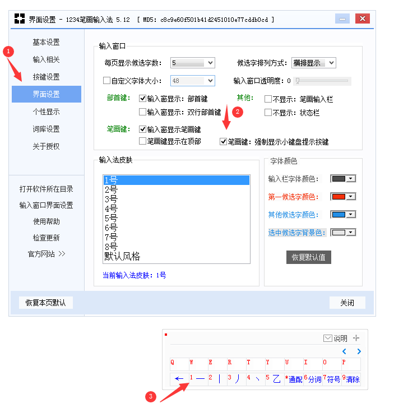Click the blue other-candidate color swatch
The image size is (394, 408).
[339, 215]
